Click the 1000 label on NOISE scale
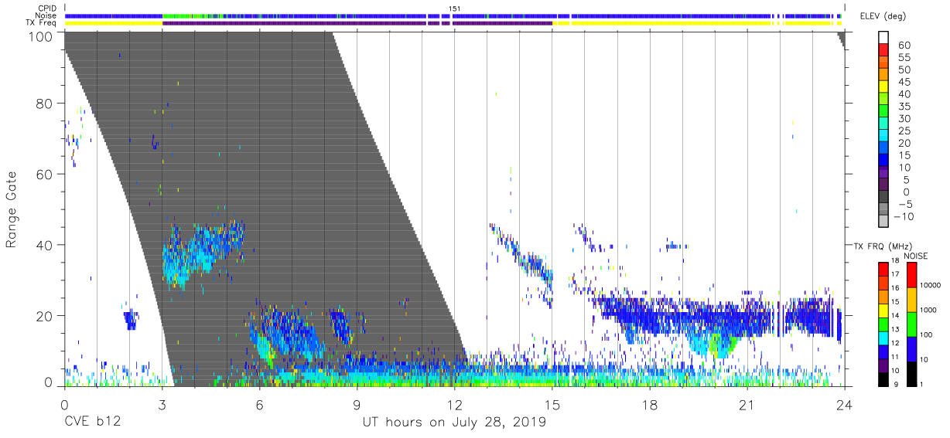The height and width of the screenshot is (438, 950). (928, 310)
